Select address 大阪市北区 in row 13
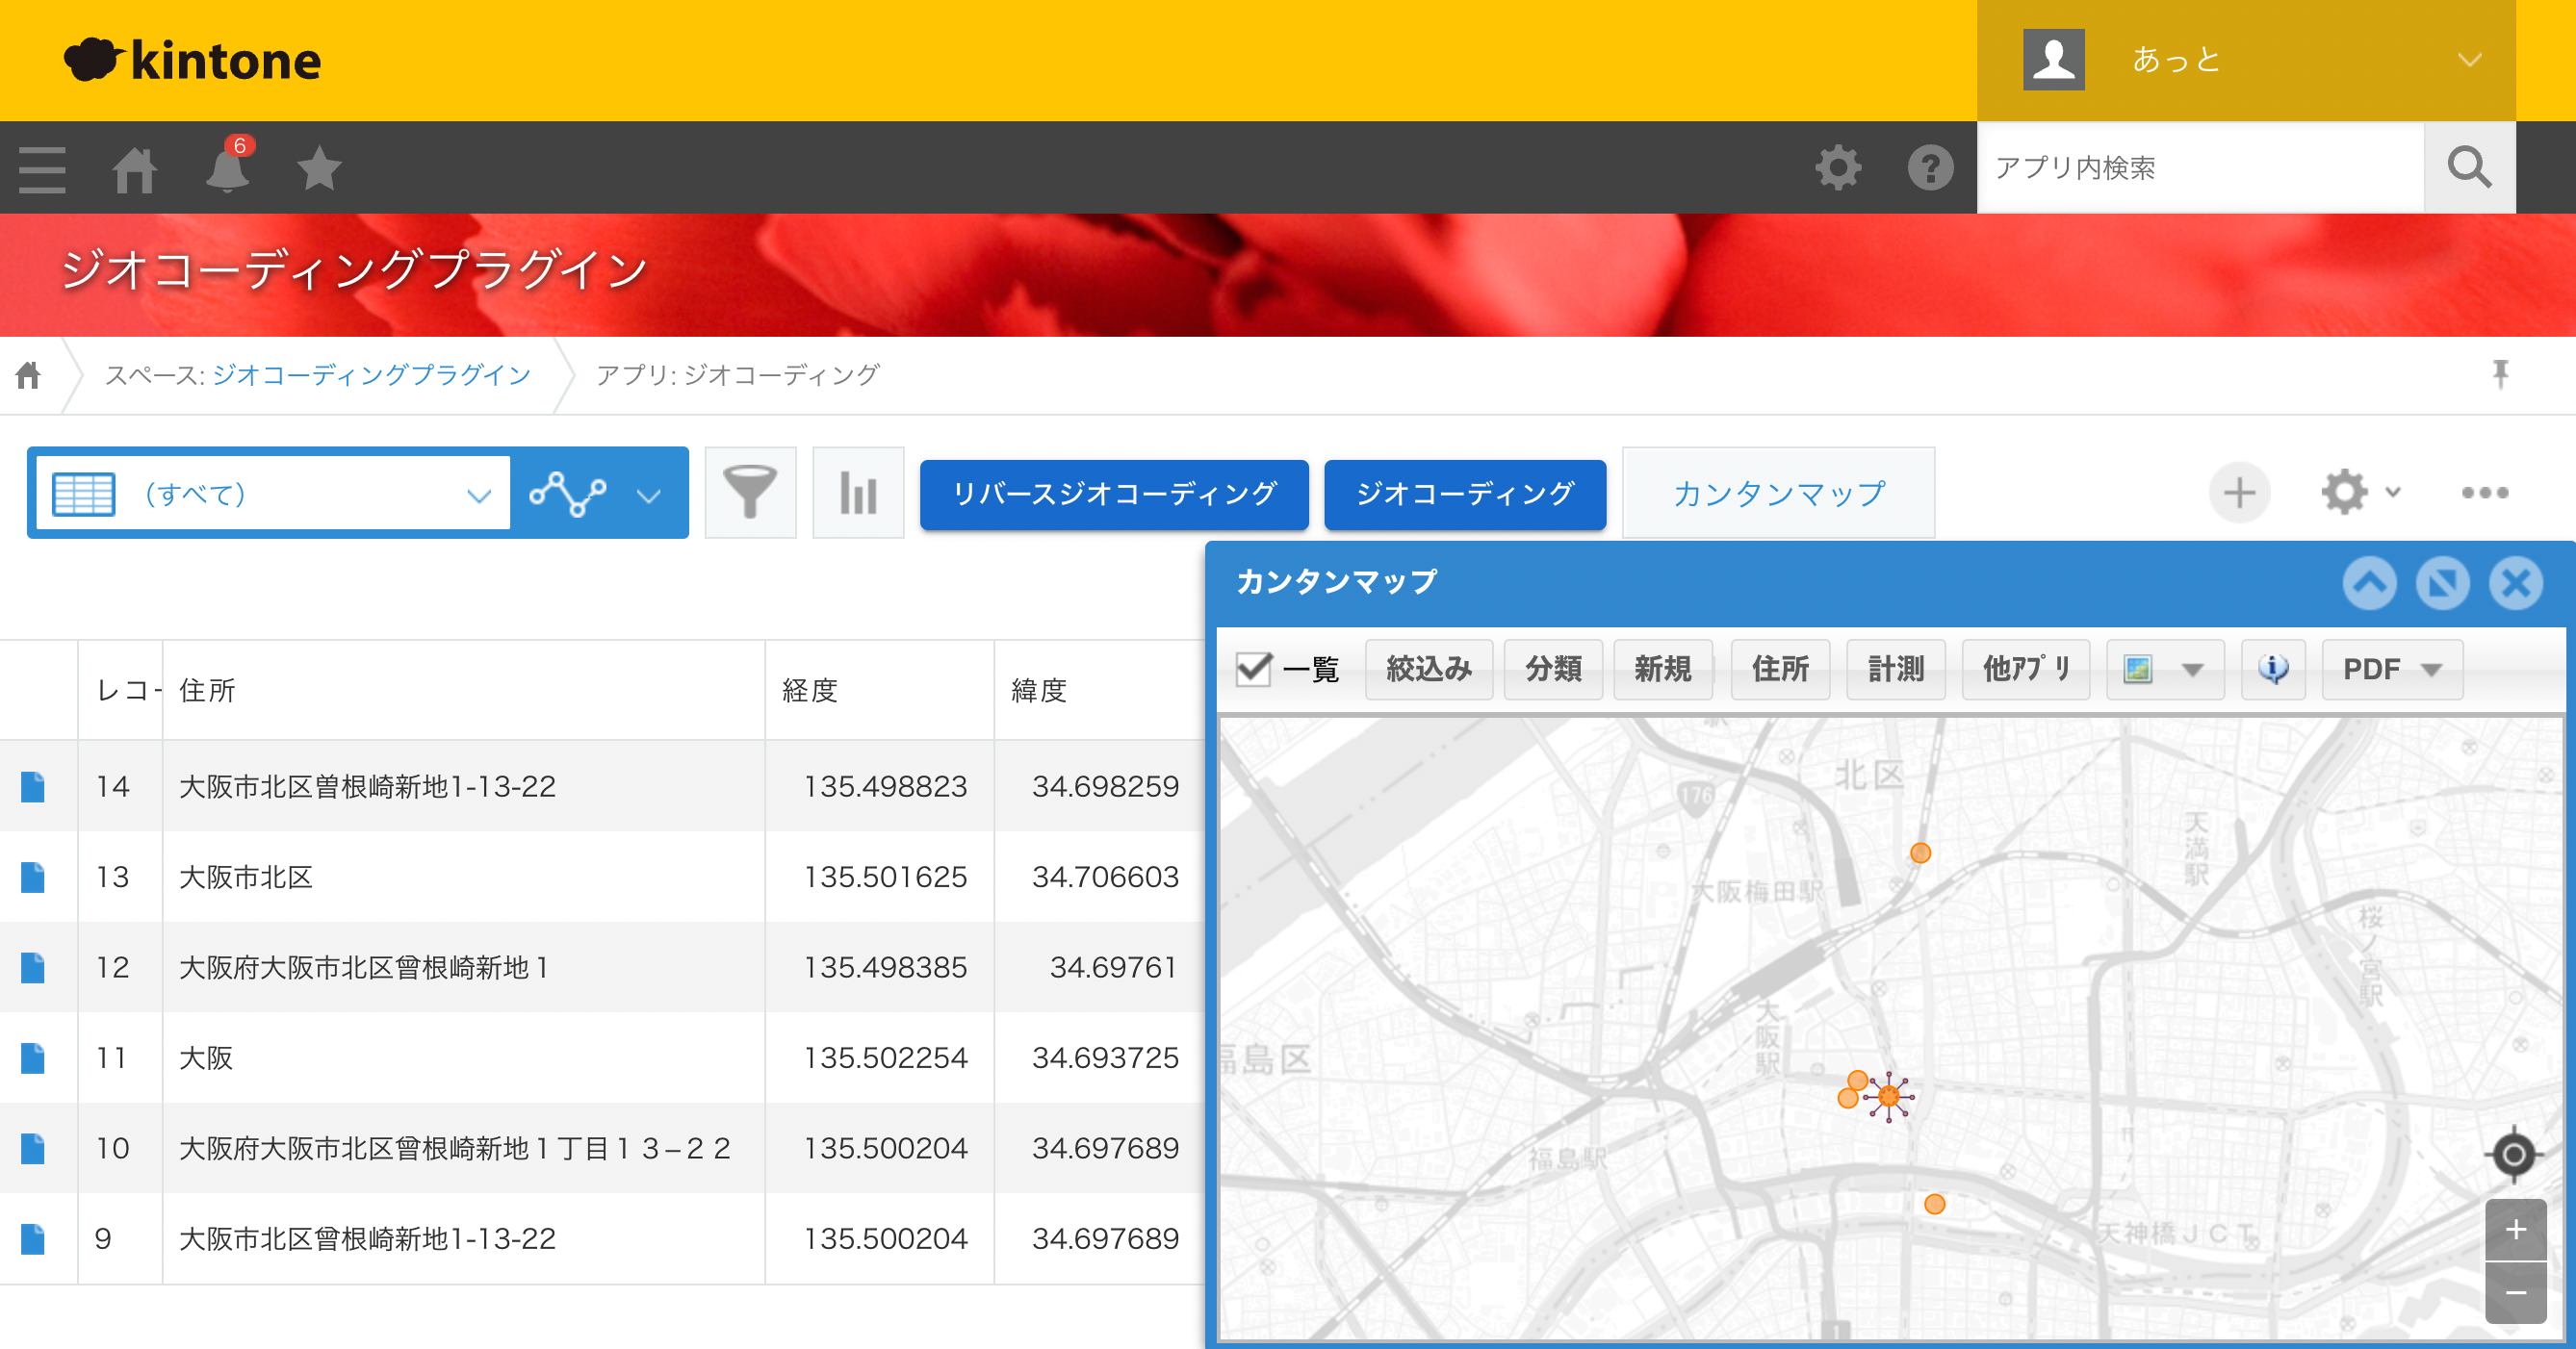This screenshot has height=1349, width=2576. coord(246,878)
